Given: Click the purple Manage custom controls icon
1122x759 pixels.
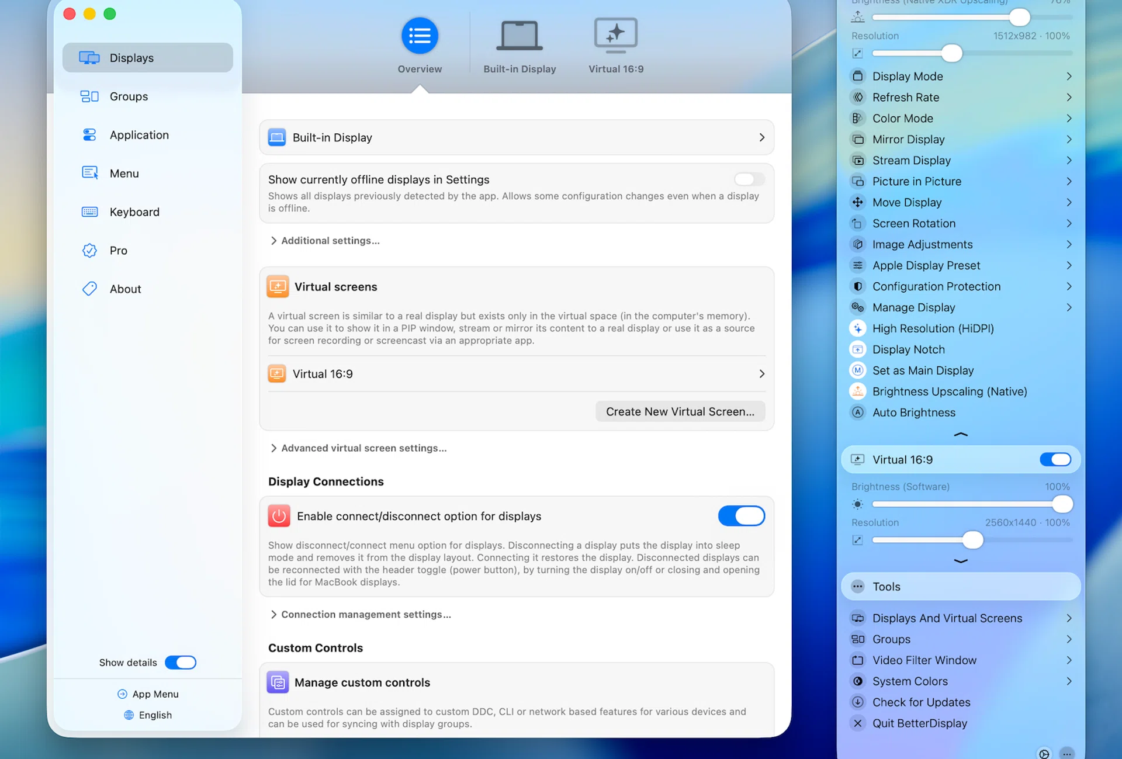Looking at the screenshot, I should [278, 682].
